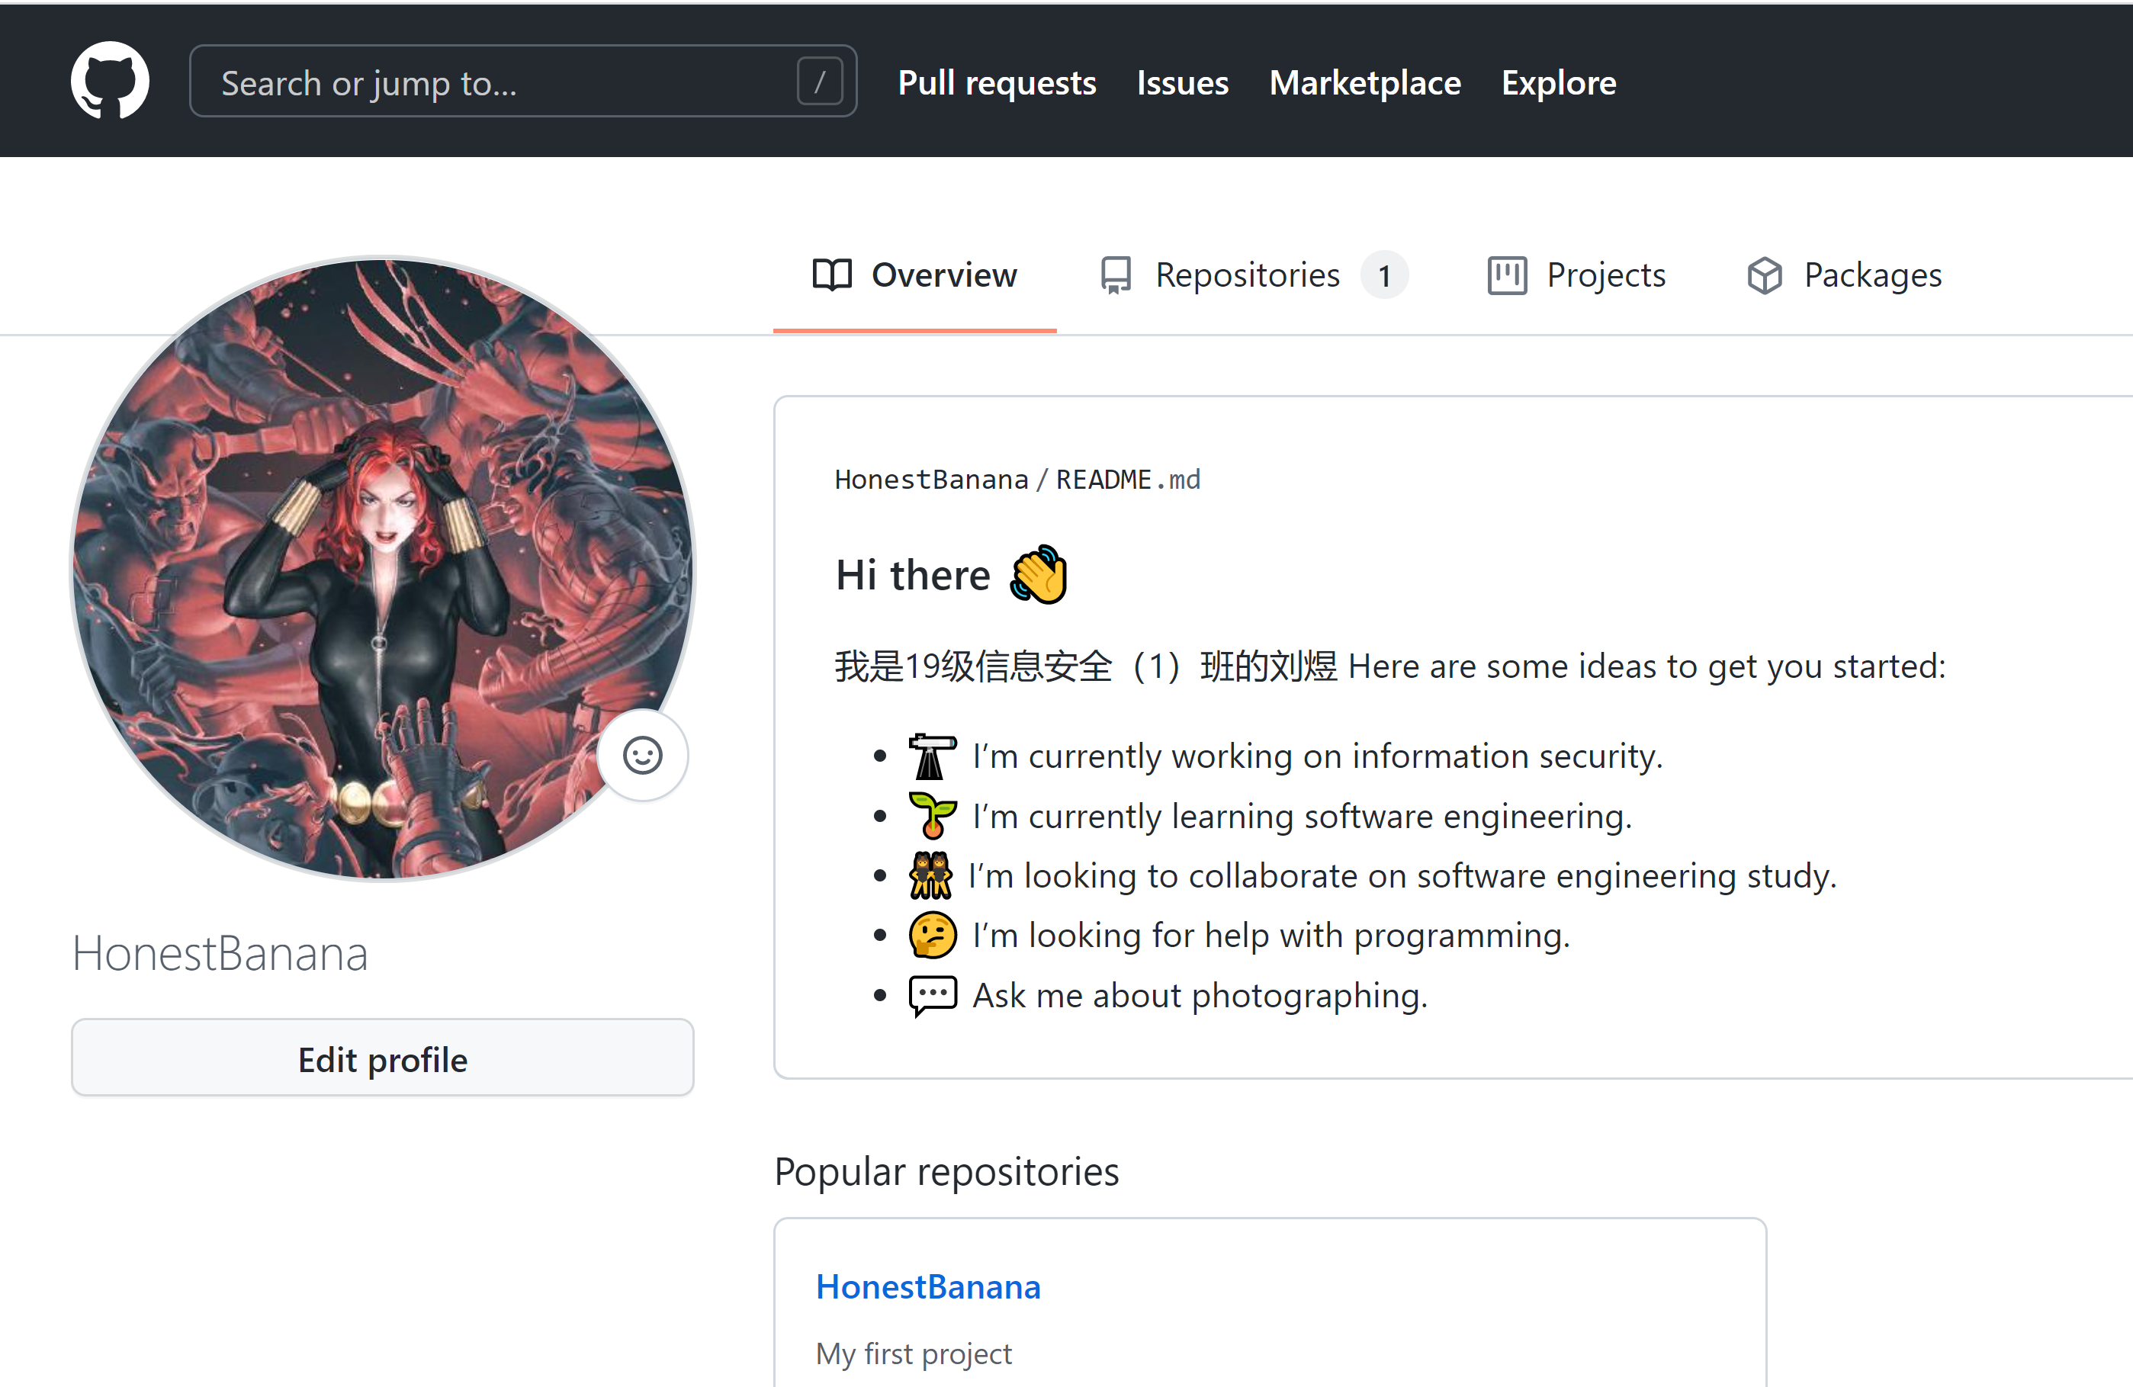Viewport: 2133px width, 1387px height.
Task: Switch to the Repositories tab
Action: coord(1248,275)
